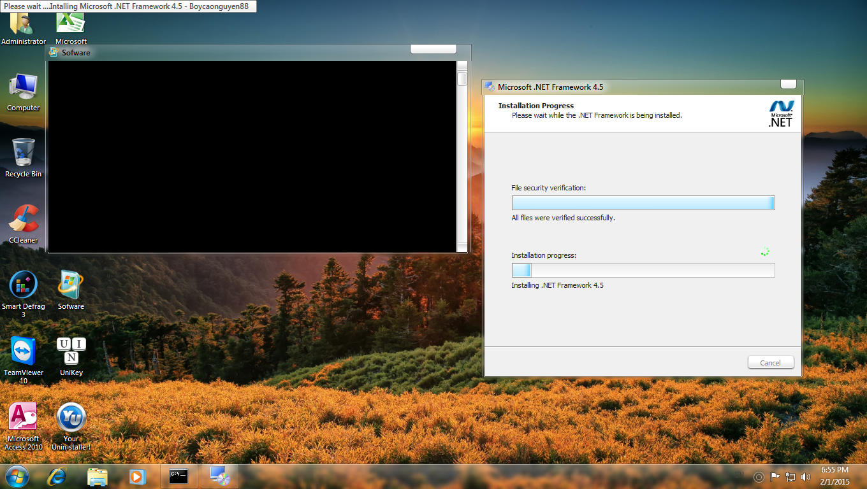This screenshot has width=867, height=489.
Task: Click the spinning green busy indicator
Action: point(766,252)
